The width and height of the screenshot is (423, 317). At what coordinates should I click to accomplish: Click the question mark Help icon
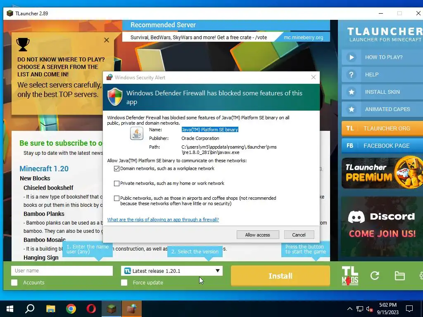351,74
